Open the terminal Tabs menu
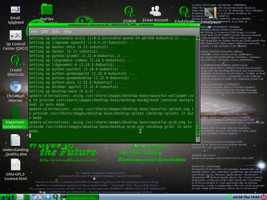This screenshot has height=200, width=267. pos(56,32)
